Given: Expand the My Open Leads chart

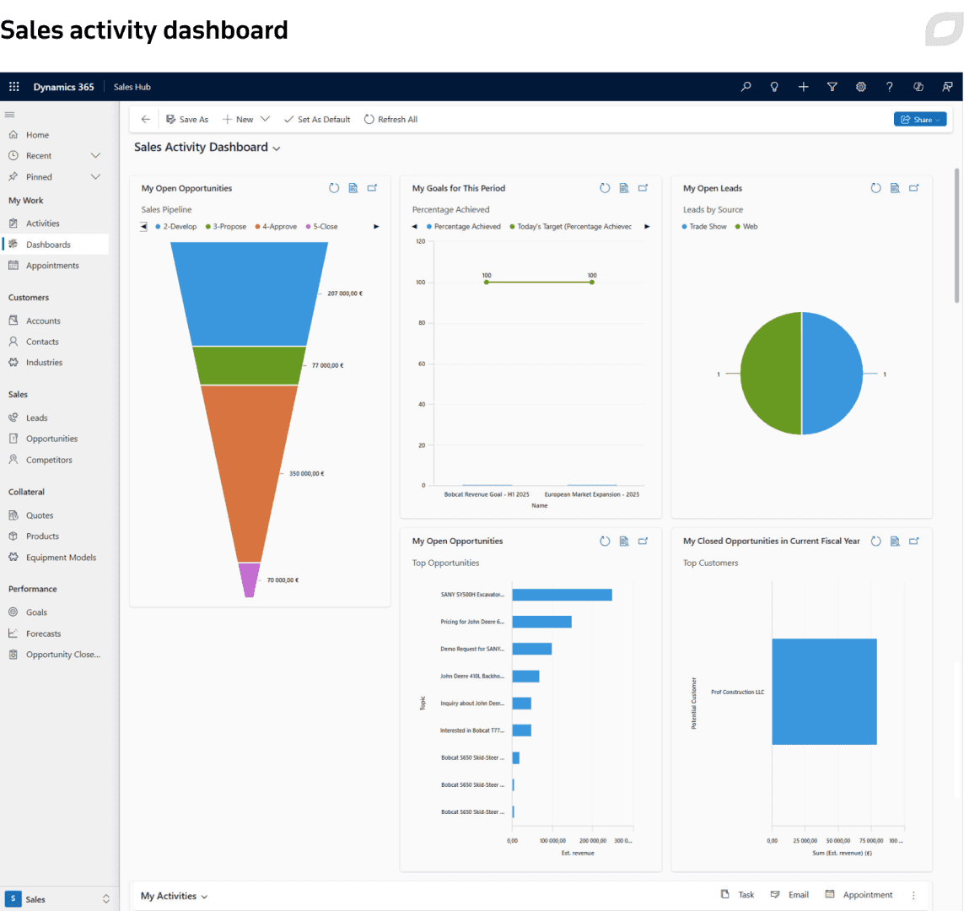Looking at the screenshot, I should 914,188.
